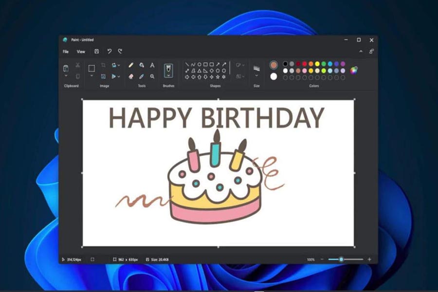Screen dimensions: 438x292
Task: Open the File menu
Action: (x=66, y=52)
